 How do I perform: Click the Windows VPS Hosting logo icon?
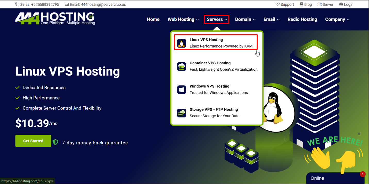pyautogui.click(x=182, y=90)
